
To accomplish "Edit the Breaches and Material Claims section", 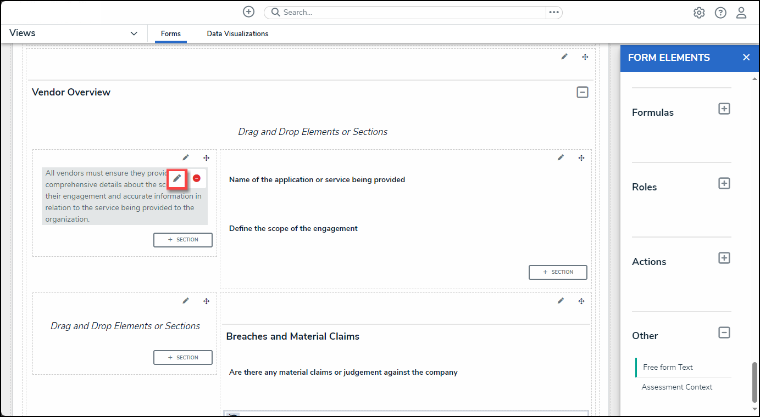I will click(x=561, y=301).
